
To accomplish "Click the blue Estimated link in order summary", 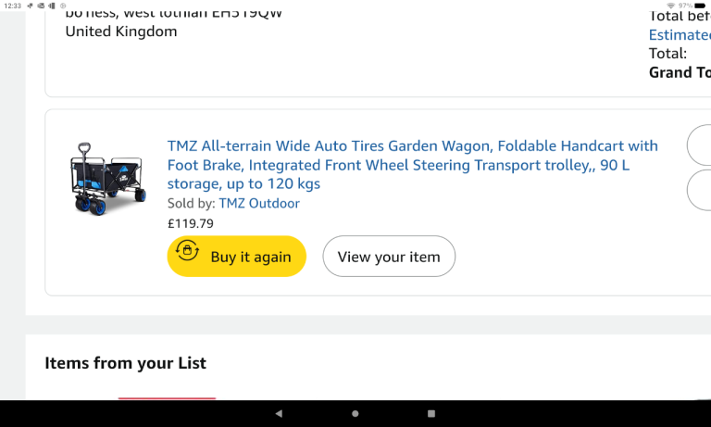I will pos(680,35).
